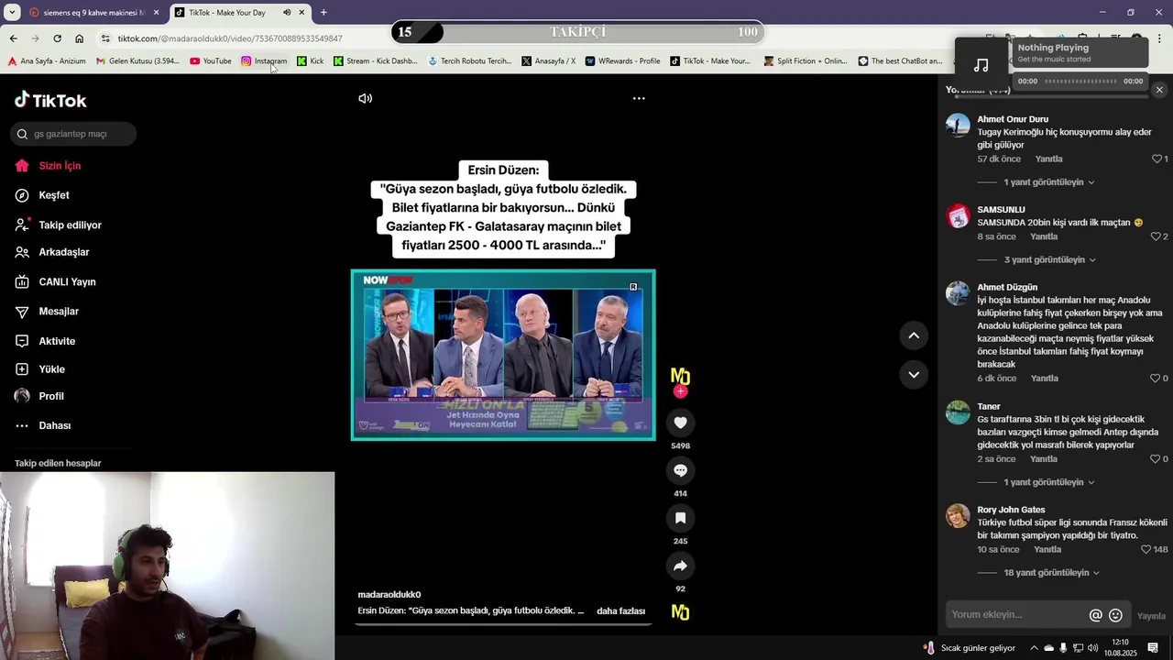1173x660 pixels.
Task: Open the Aktivite notifications
Action: [x=57, y=341]
